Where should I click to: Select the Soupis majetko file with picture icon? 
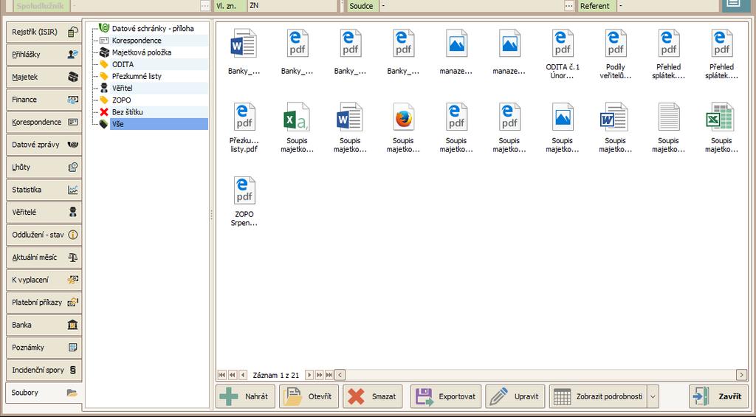562,128
